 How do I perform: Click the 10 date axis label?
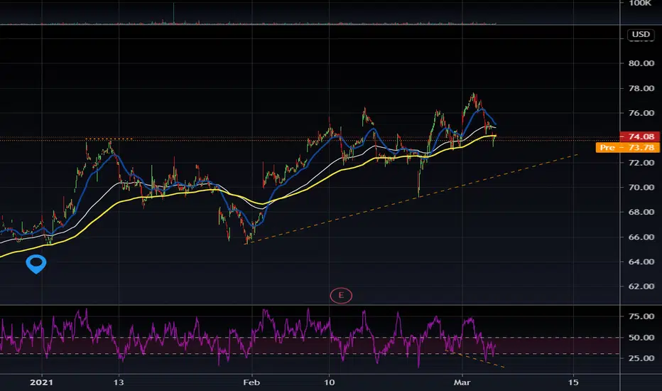tap(330, 382)
